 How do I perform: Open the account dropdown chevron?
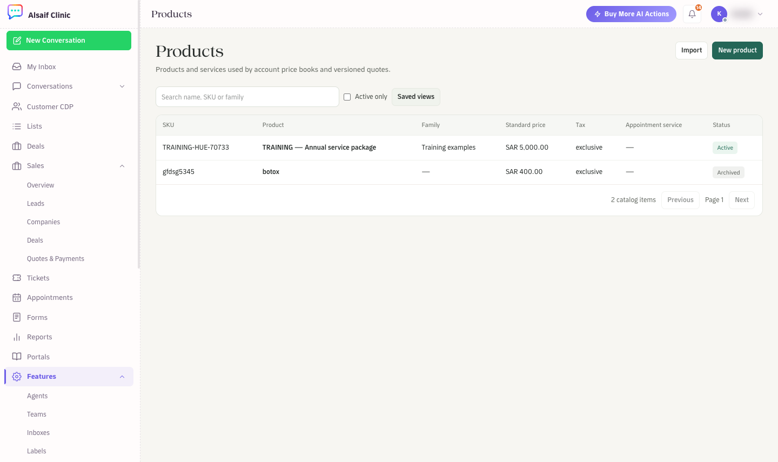point(760,14)
